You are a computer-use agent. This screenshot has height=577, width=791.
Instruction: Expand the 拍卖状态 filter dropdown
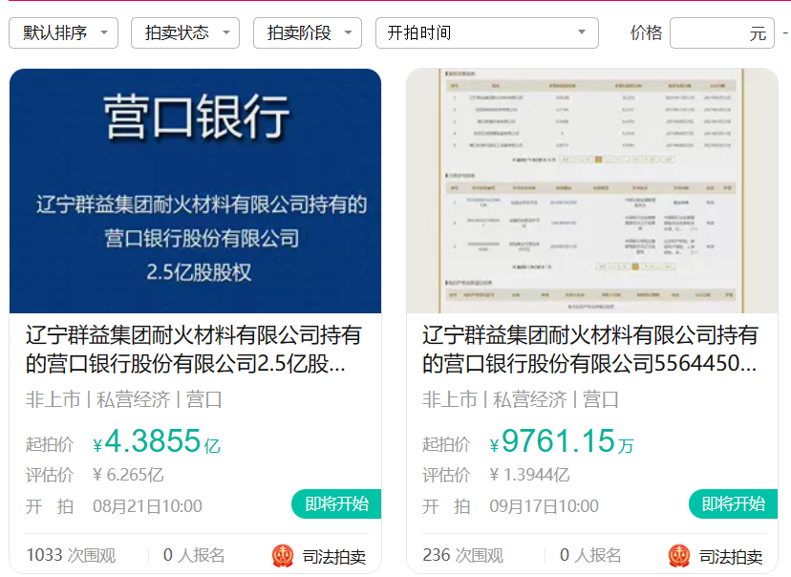click(x=185, y=33)
